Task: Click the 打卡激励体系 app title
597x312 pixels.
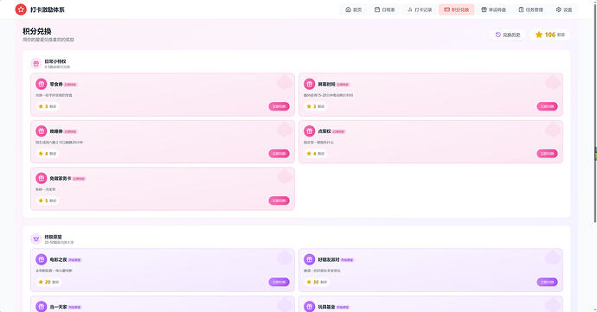Action: click(x=48, y=10)
